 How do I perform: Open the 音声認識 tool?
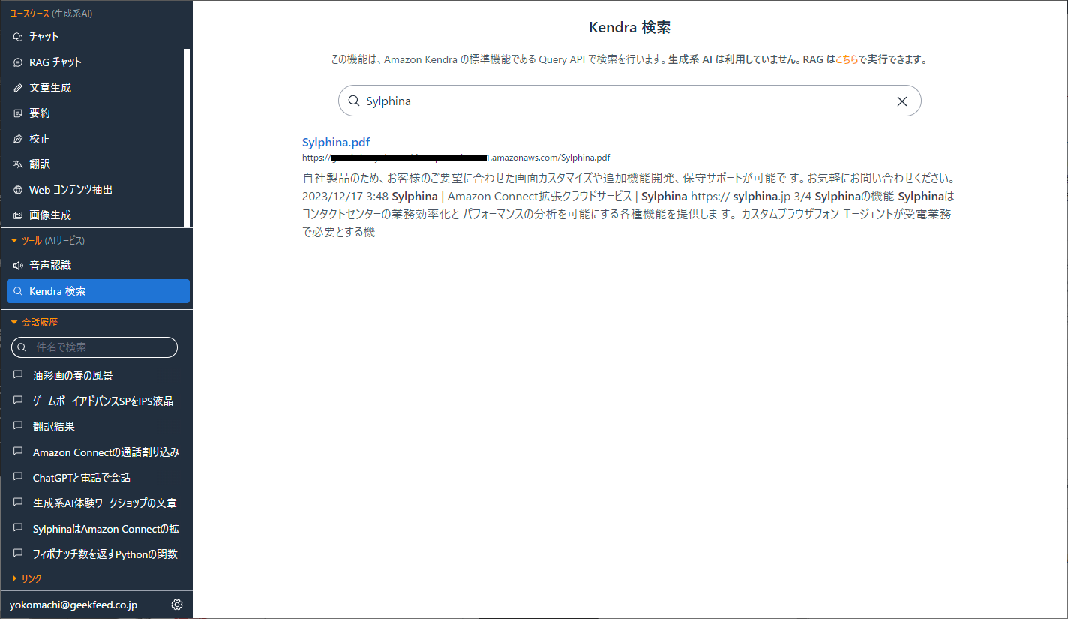[x=98, y=266]
